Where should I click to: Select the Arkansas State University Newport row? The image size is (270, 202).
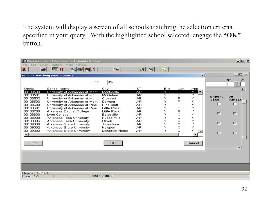coord(111,127)
